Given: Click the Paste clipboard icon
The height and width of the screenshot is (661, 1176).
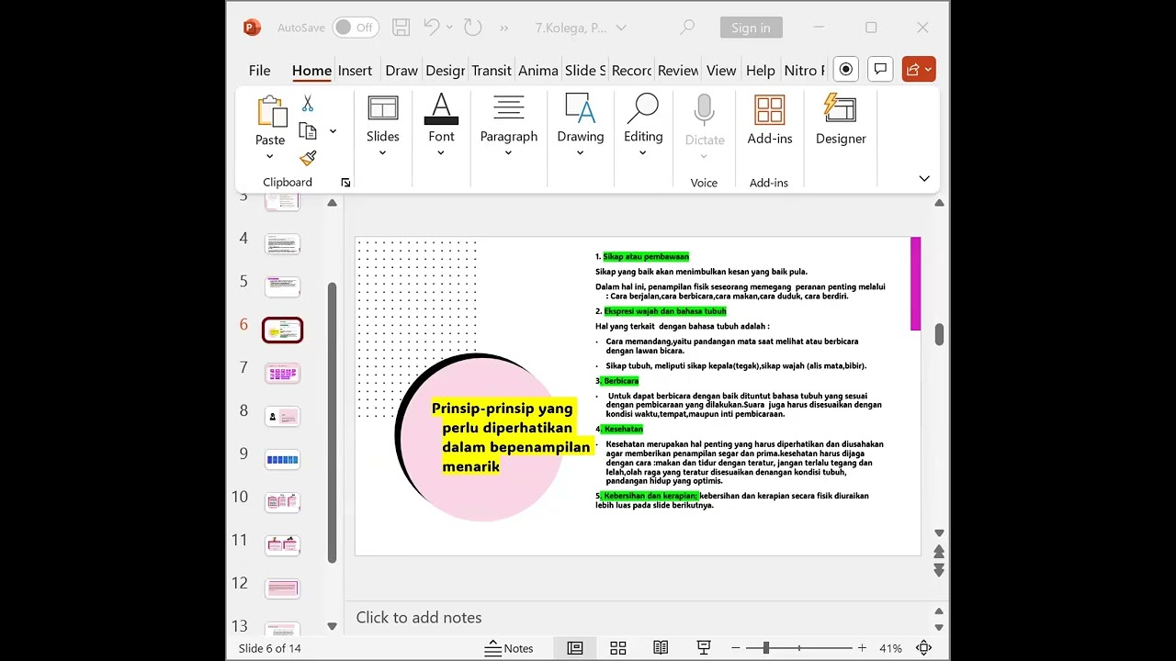Looking at the screenshot, I should pyautogui.click(x=270, y=112).
